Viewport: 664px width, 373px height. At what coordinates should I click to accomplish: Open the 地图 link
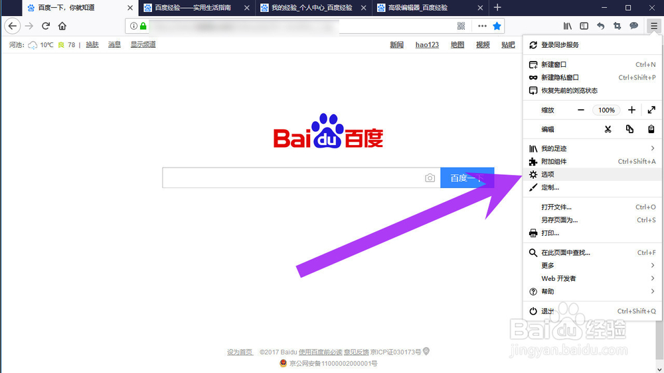(457, 45)
